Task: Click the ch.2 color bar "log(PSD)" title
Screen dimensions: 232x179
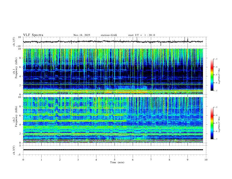Action: tap(219, 124)
